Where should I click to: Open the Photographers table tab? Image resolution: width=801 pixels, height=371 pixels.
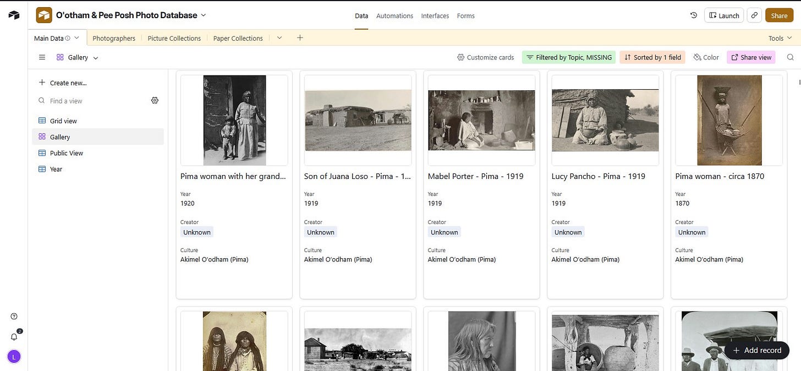click(114, 38)
